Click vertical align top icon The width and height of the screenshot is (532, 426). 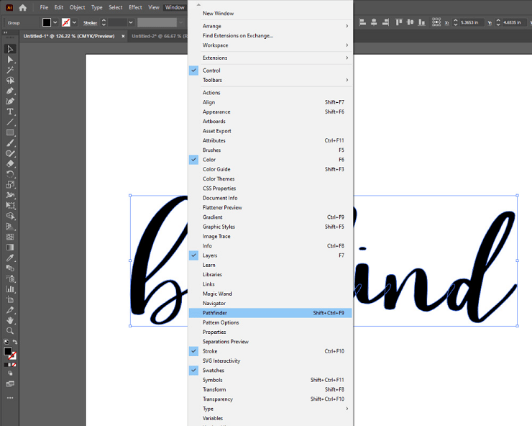pyautogui.click(x=399, y=22)
